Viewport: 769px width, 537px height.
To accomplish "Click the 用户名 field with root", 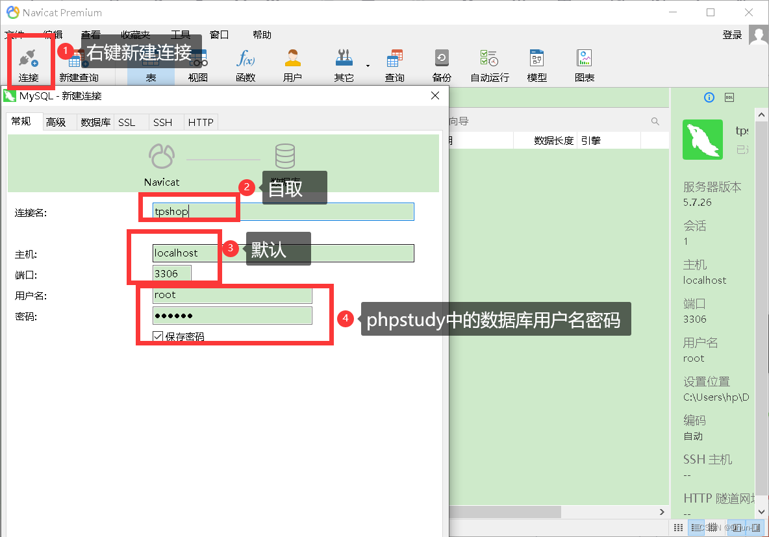I will click(x=232, y=295).
